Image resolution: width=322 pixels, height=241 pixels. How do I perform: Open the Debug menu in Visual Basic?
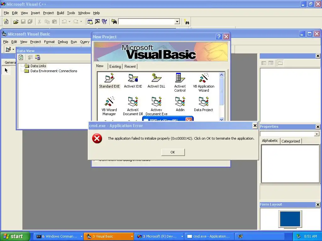click(63, 42)
